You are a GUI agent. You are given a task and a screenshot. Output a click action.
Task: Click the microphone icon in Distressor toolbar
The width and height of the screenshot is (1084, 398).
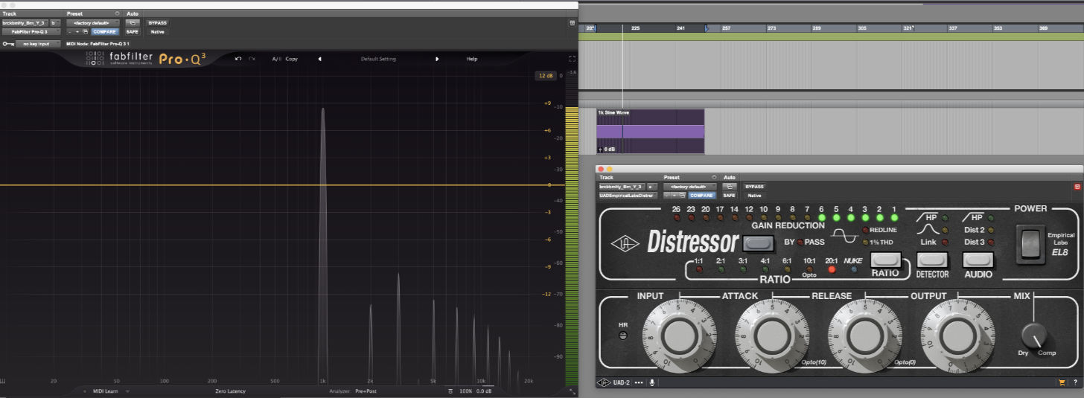coord(652,383)
